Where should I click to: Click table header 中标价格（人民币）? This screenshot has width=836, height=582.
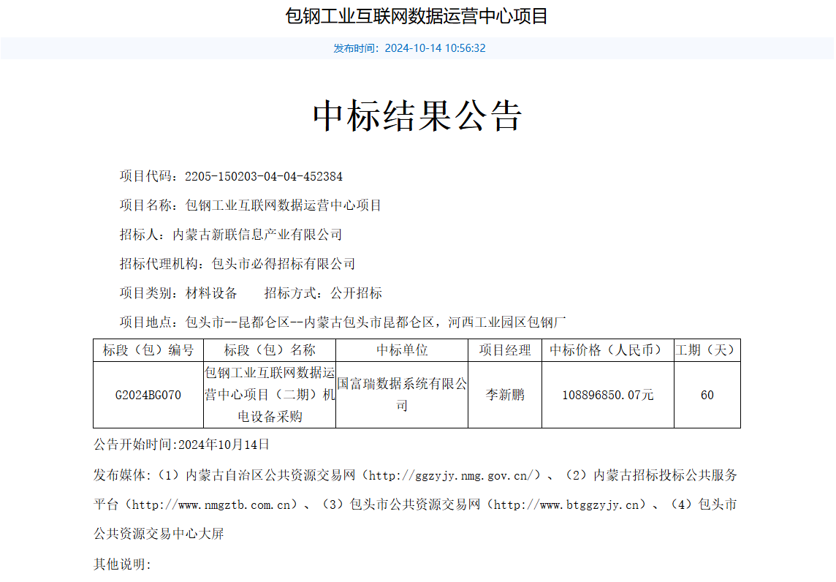pyautogui.click(x=608, y=350)
